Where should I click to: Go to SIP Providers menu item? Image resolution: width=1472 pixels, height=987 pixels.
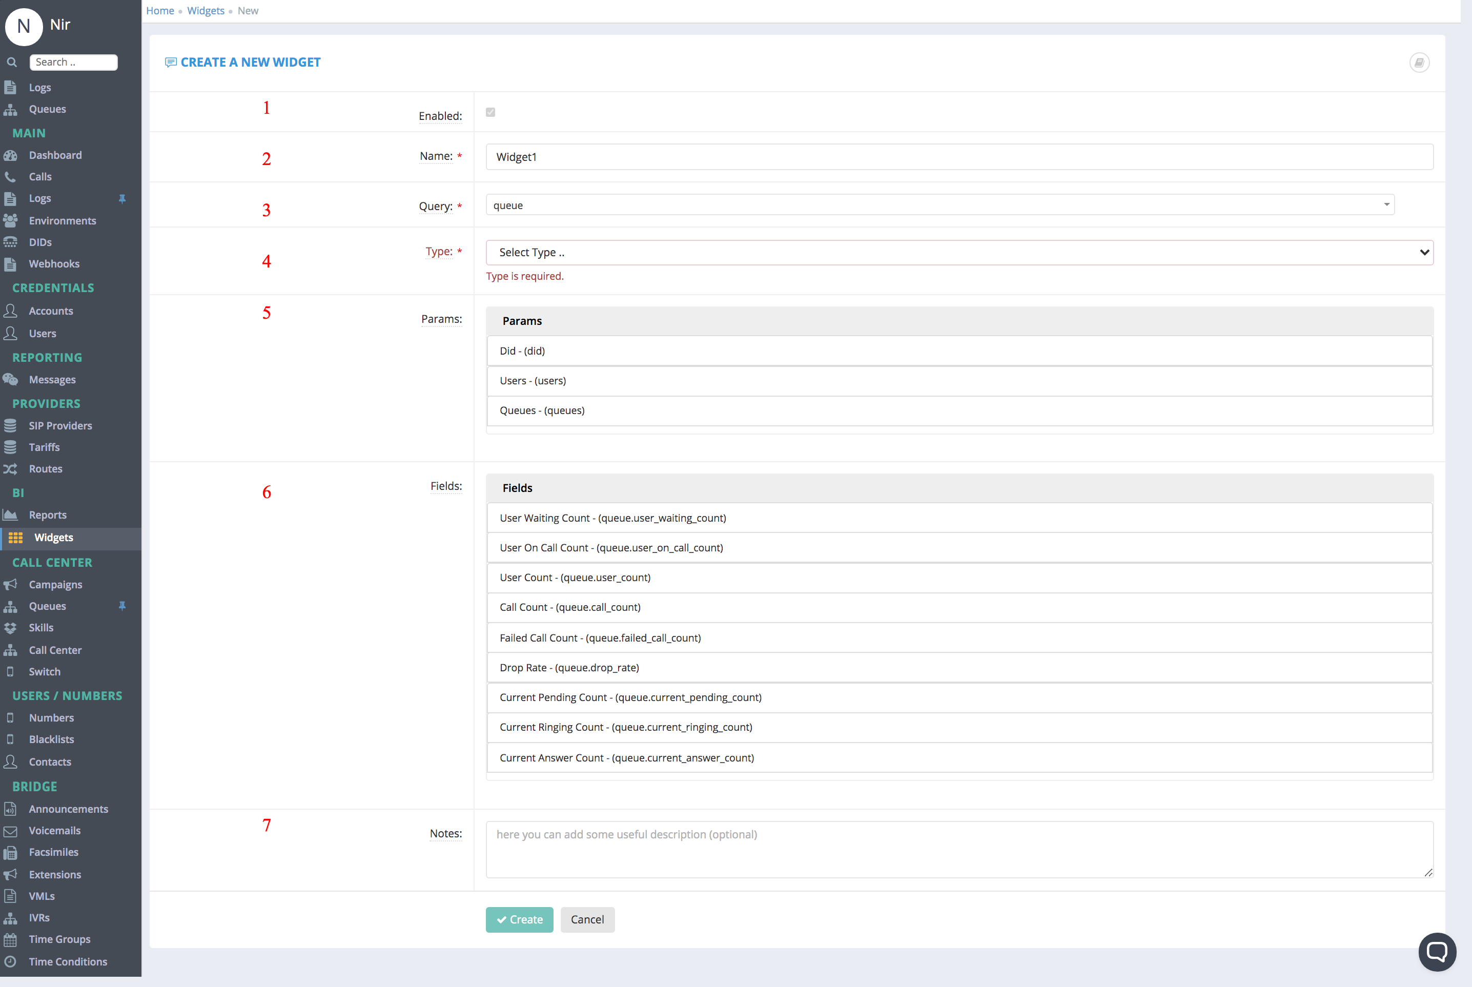(60, 426)
